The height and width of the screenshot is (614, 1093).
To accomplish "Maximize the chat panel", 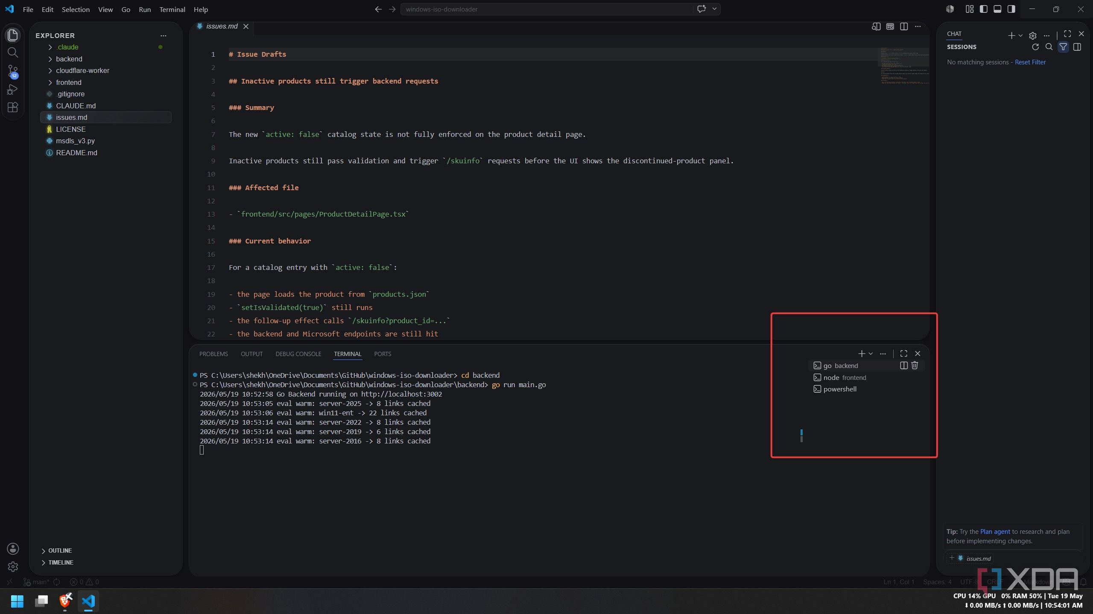I will 1067,34.
